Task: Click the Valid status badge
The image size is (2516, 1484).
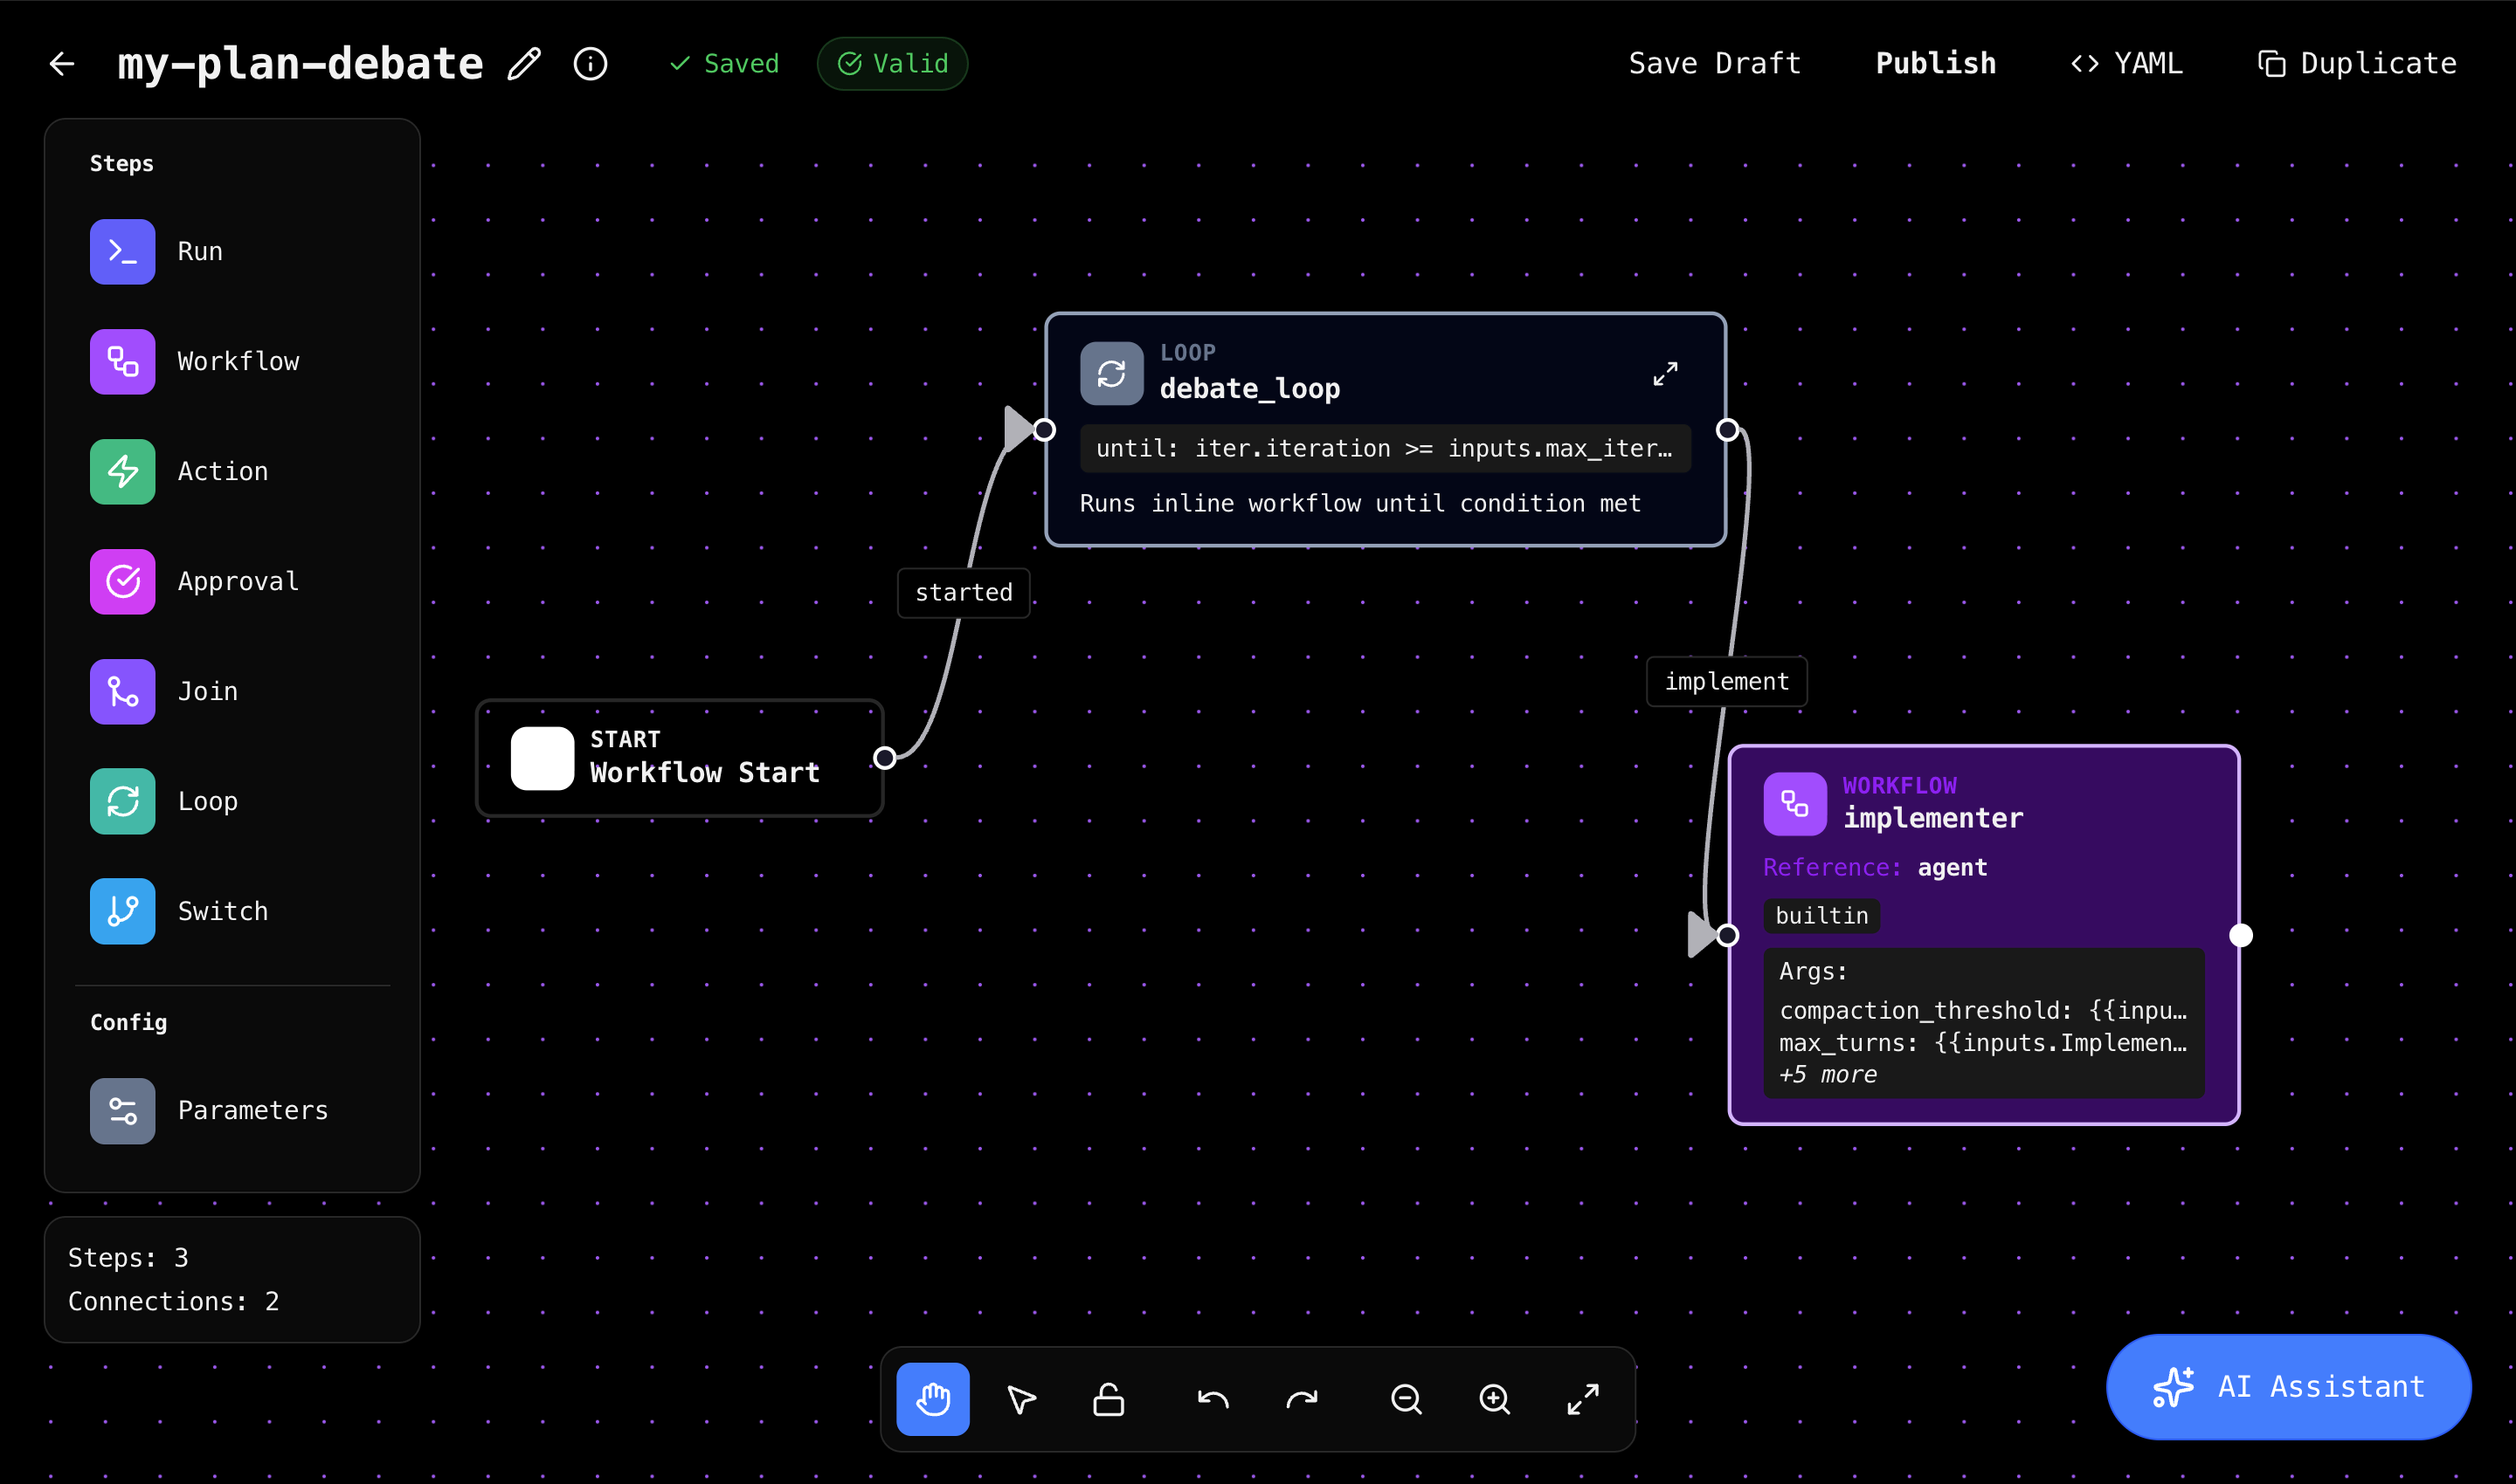Action: tap(893, 64)
